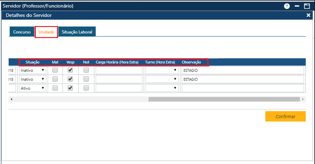Switch to the Concurso tab
Image resolution: width=315 pixels, height=164 pixels.
coord(22,32)
